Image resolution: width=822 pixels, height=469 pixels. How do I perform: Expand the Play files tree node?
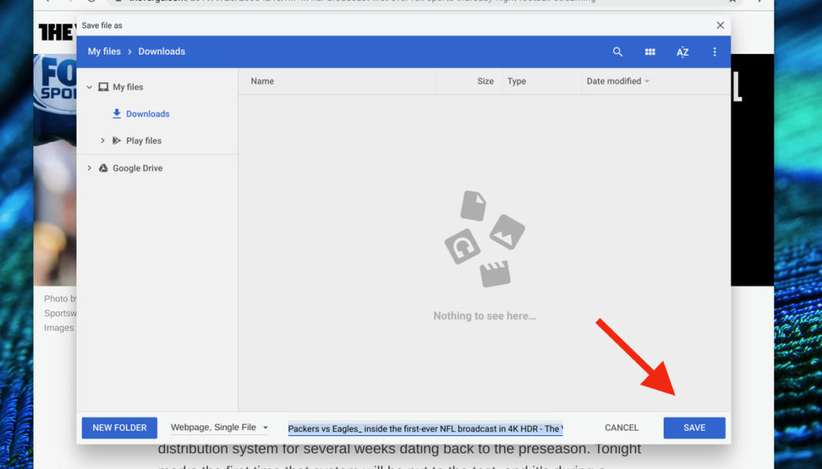pos(101,141)
